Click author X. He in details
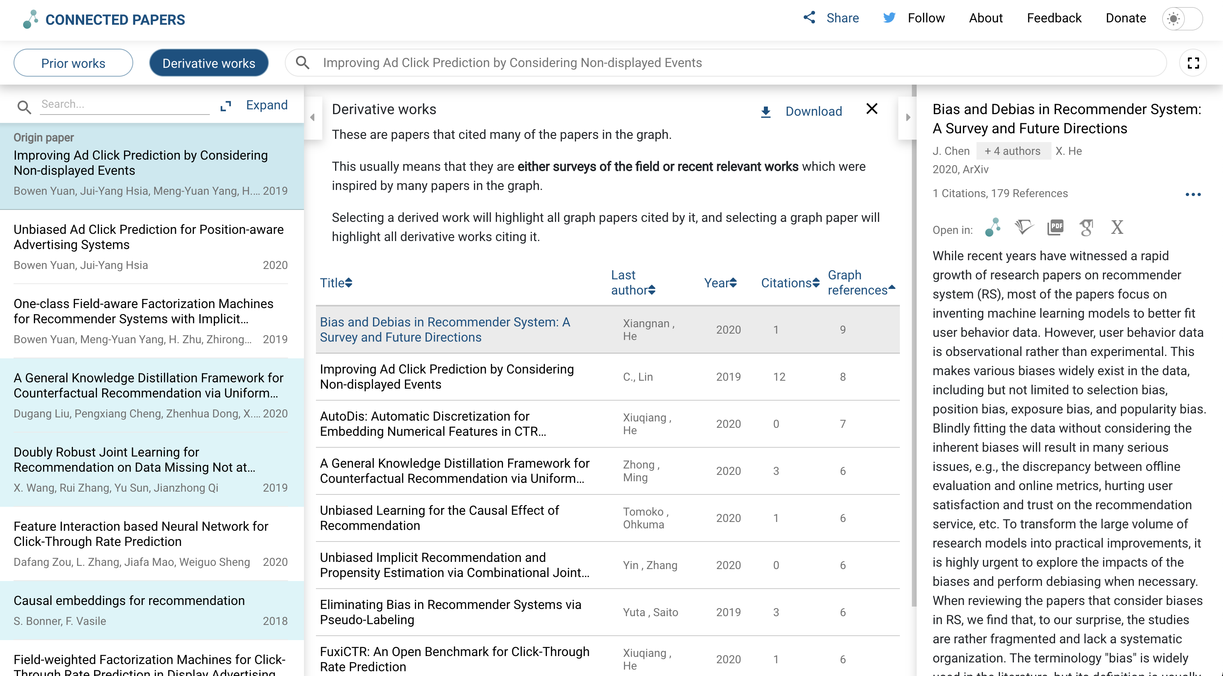Image resolution: width=1223 pixels, height=676 pixels. pyautogui.click(x=1068, y=151)
